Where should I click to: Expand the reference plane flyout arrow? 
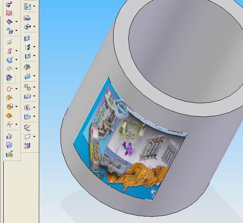click(34, 136)
